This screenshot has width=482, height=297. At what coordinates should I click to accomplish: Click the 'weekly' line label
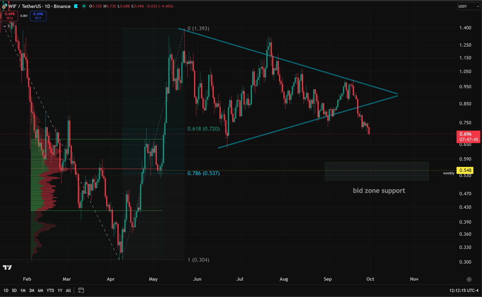click(449, 173)
